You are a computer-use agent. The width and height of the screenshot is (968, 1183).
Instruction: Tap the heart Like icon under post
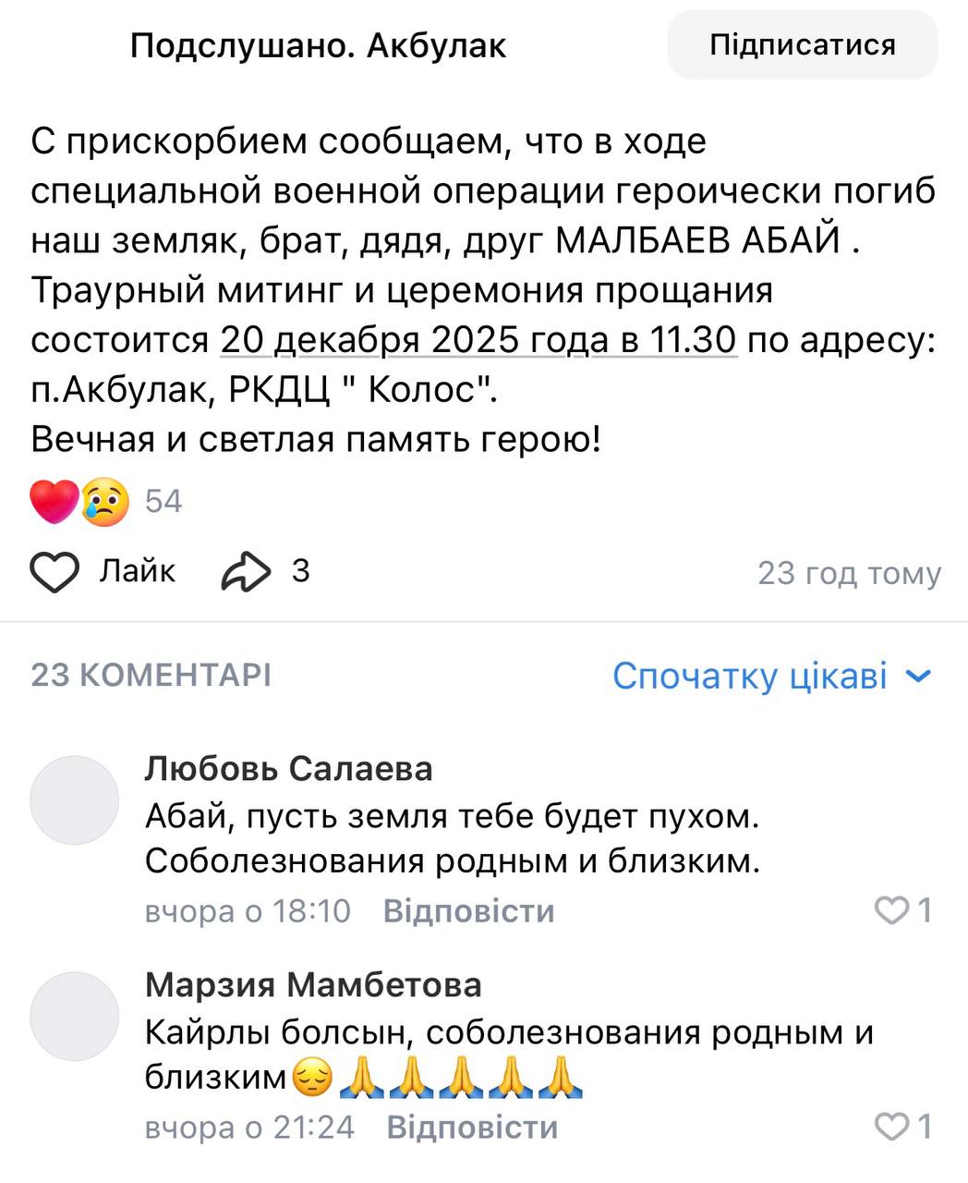(x=55, y=572)
